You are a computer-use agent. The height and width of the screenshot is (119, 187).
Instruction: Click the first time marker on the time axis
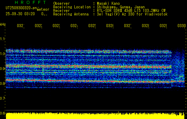click(20, 26)
